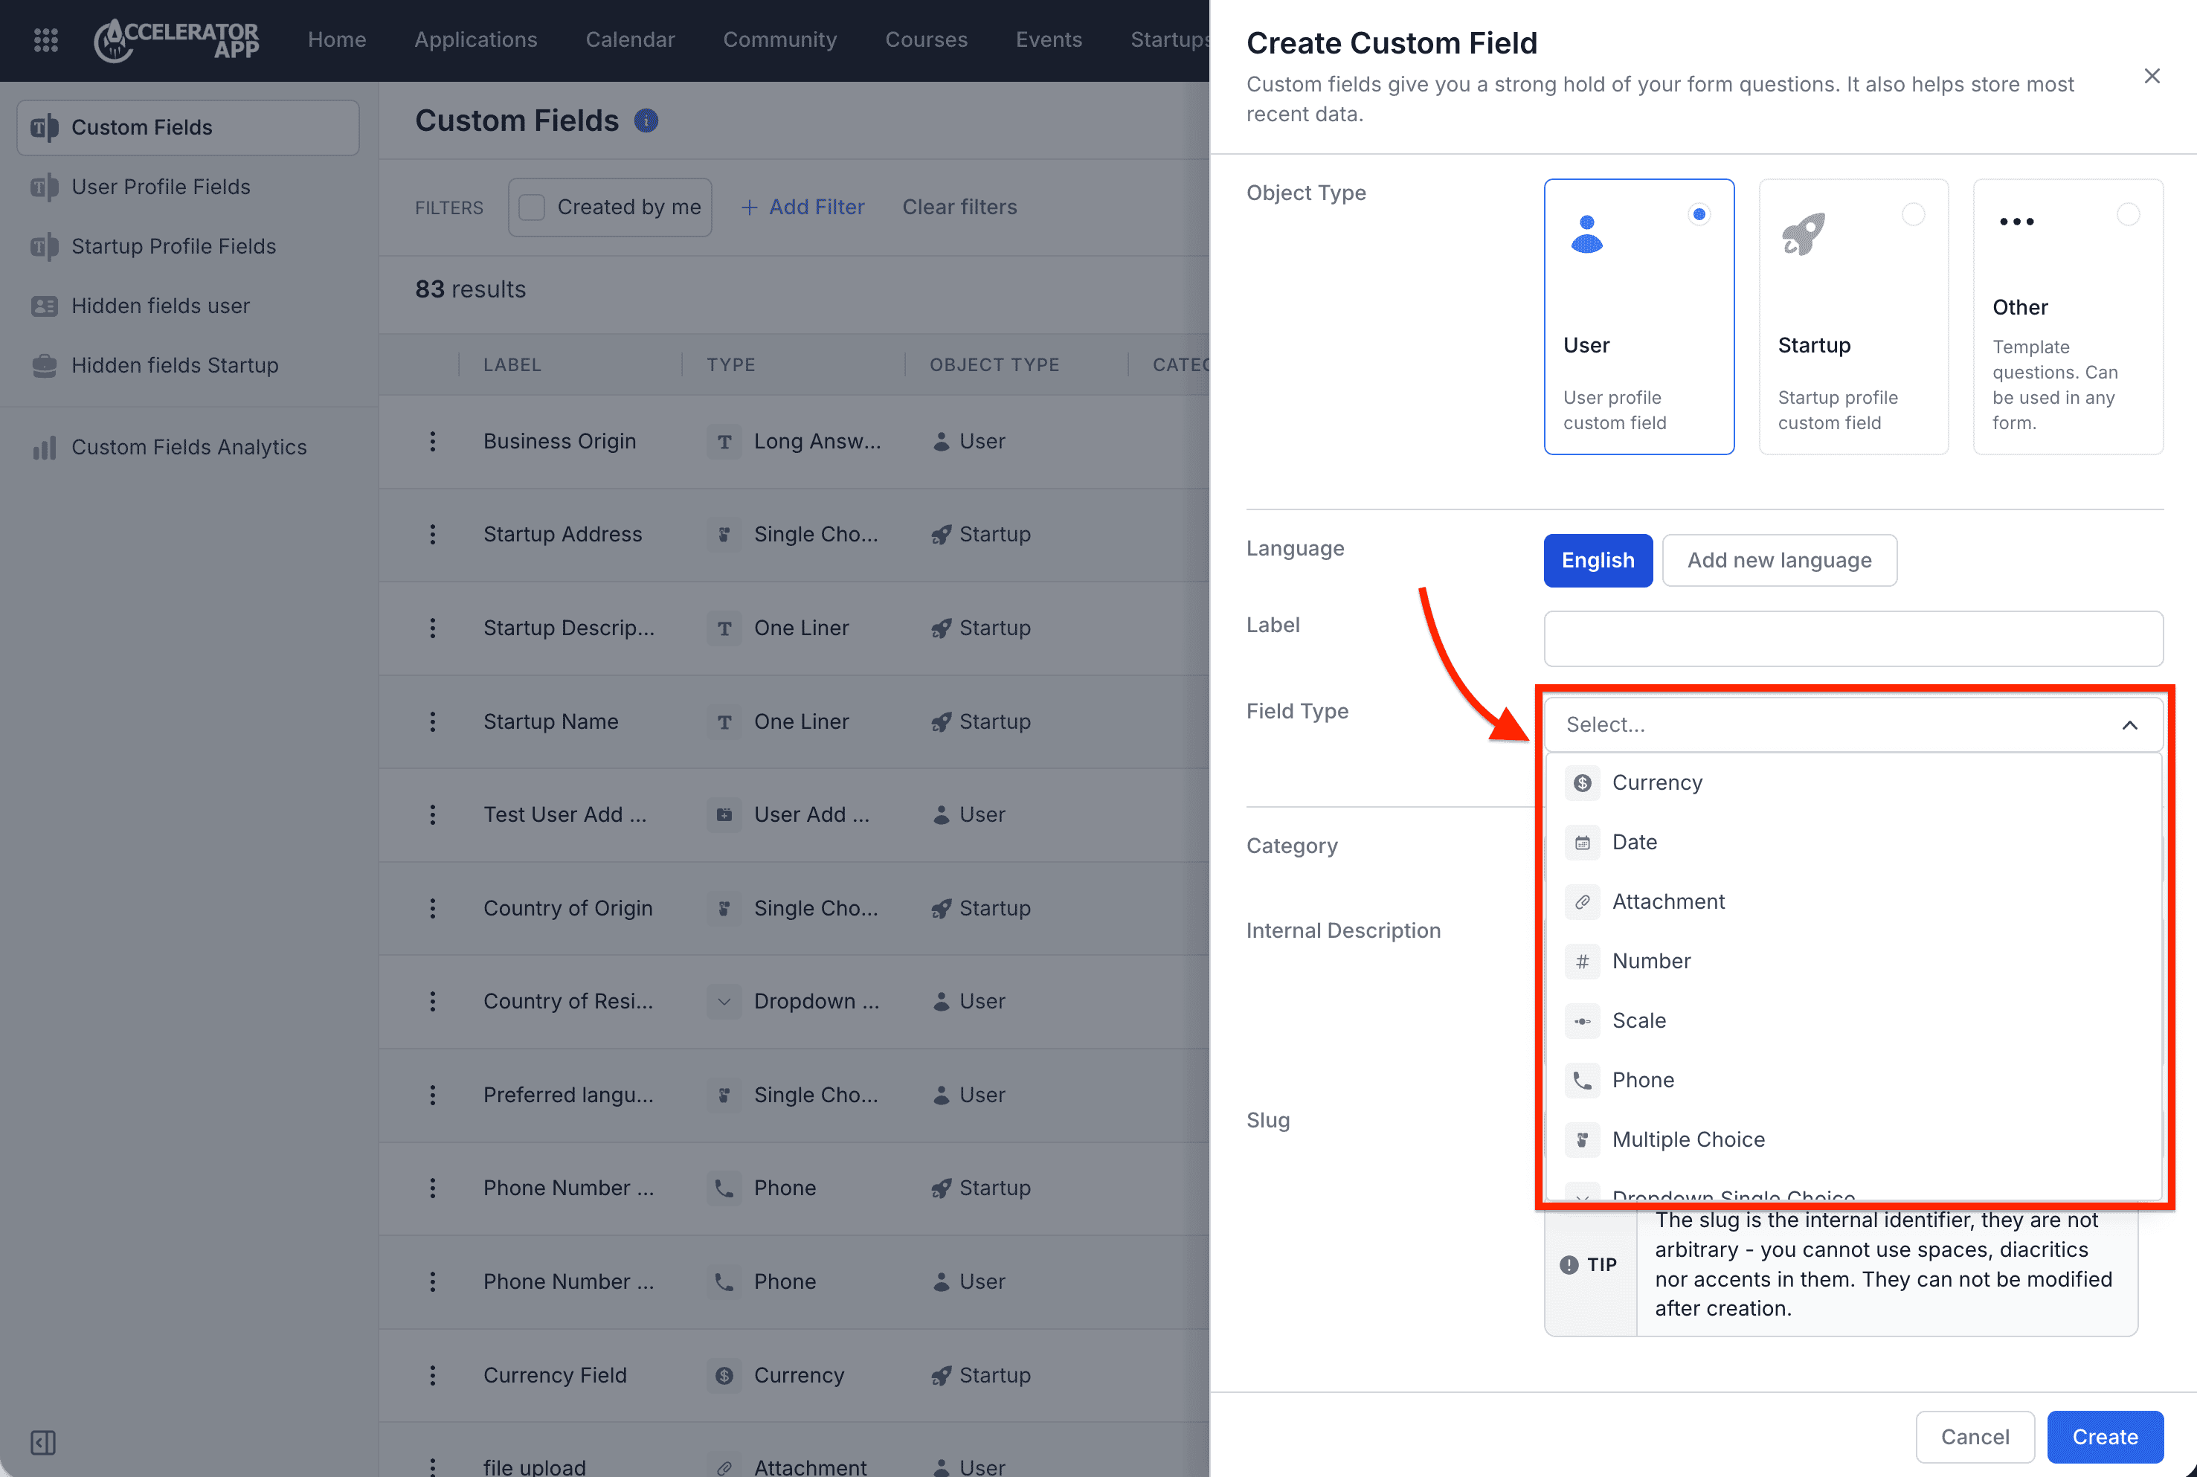Choose Currency from Field Type list
The width and height of the screenshot is (2197, 1477).
tap(1853, 783)
